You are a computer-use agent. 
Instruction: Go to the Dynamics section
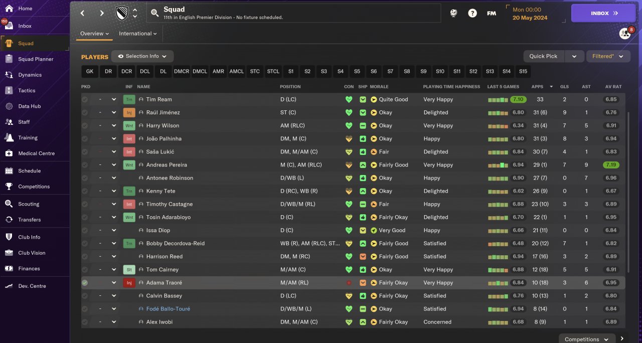click(x=30, y=75)
